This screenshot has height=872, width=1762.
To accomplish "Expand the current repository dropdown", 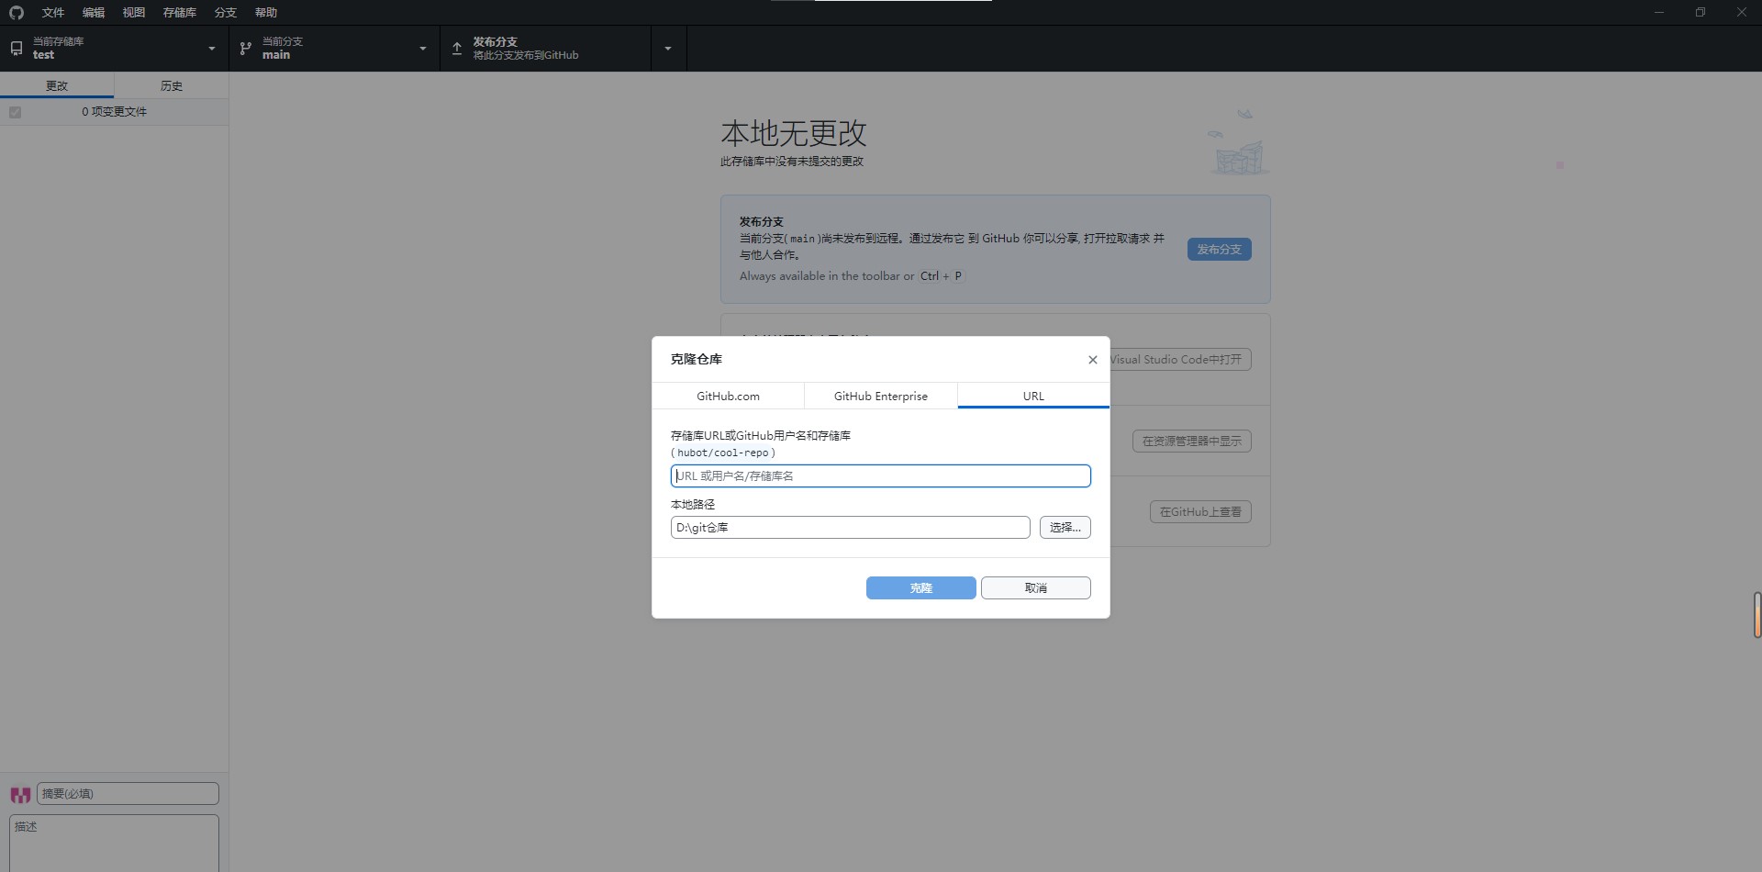I will [x=212, y=49].
